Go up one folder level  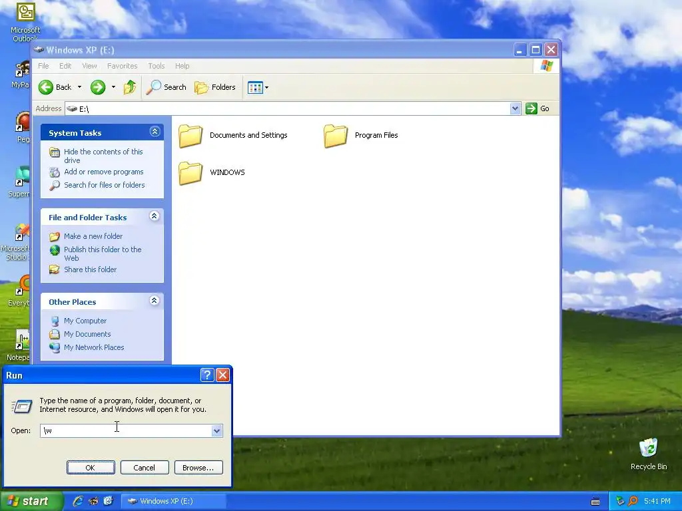[130, 87]
